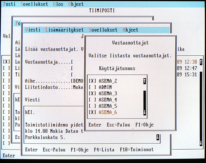Click the up arrow in the user list scrollbar
Viewport: 206px width, 163px height.
(145, 81)
